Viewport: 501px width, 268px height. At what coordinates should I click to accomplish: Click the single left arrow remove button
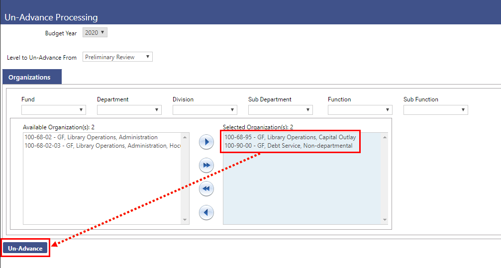(206, 213)
